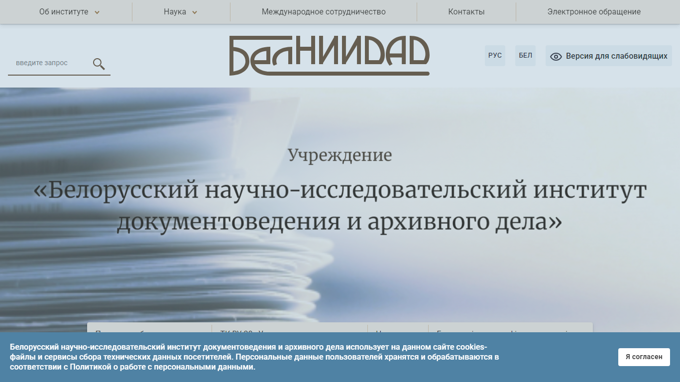Expand the «Наука» dropdown chevron
The width and height of the screenshot is (680, 382).
[x=195, y=12]
